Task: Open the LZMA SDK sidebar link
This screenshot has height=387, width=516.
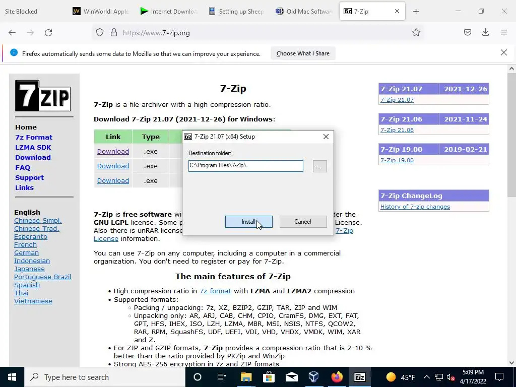Action: coord(33,148)
